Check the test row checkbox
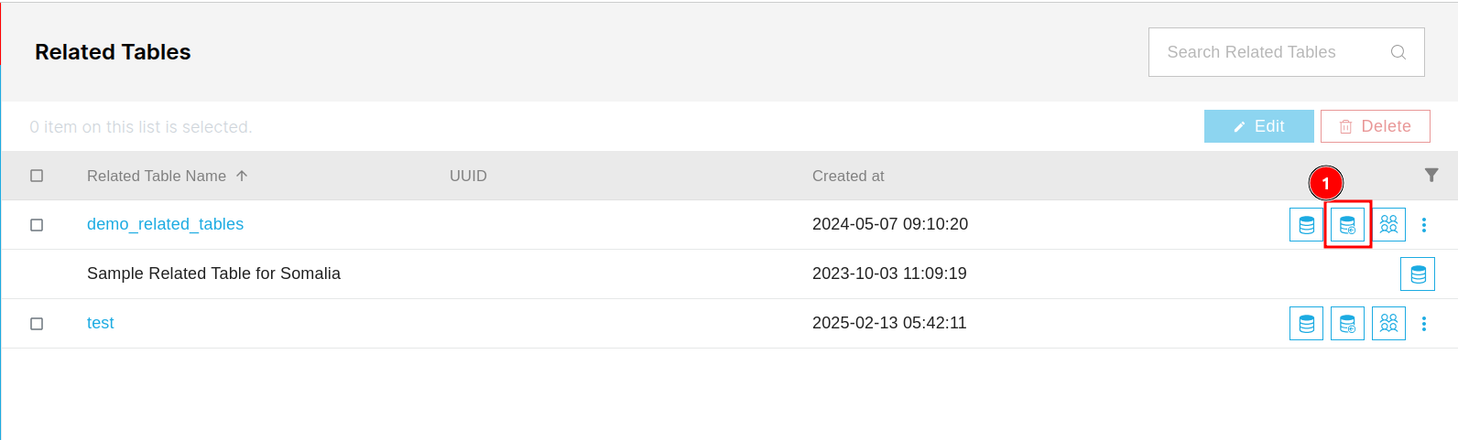1458x440 pixels. pos(37,324)
